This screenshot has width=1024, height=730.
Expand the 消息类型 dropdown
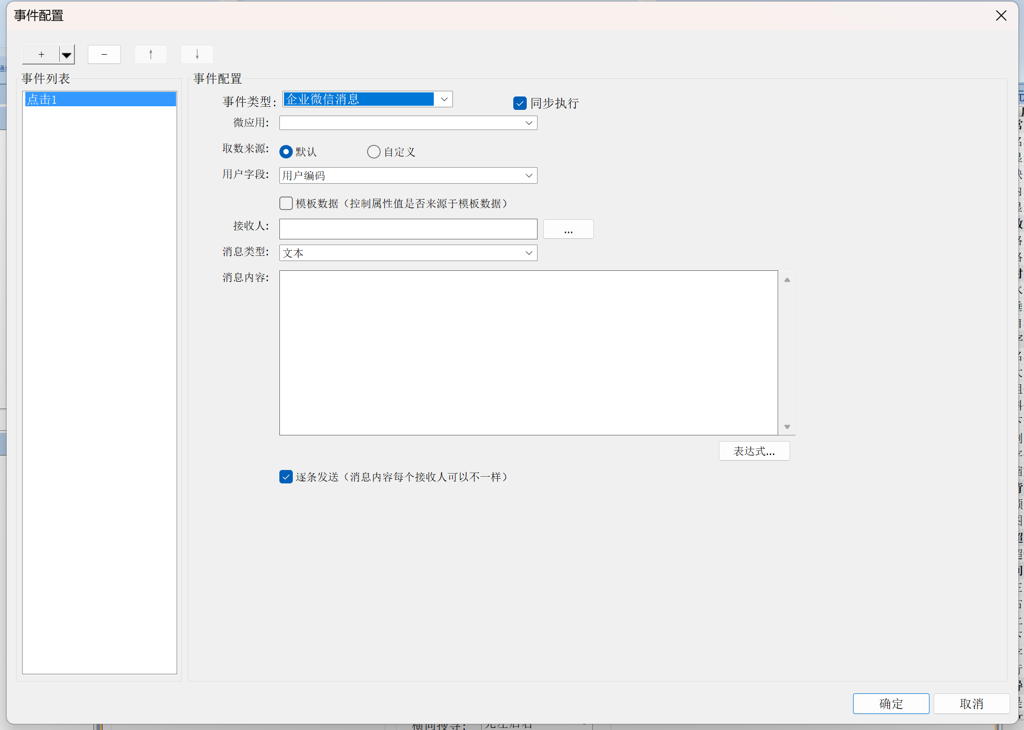529,253
